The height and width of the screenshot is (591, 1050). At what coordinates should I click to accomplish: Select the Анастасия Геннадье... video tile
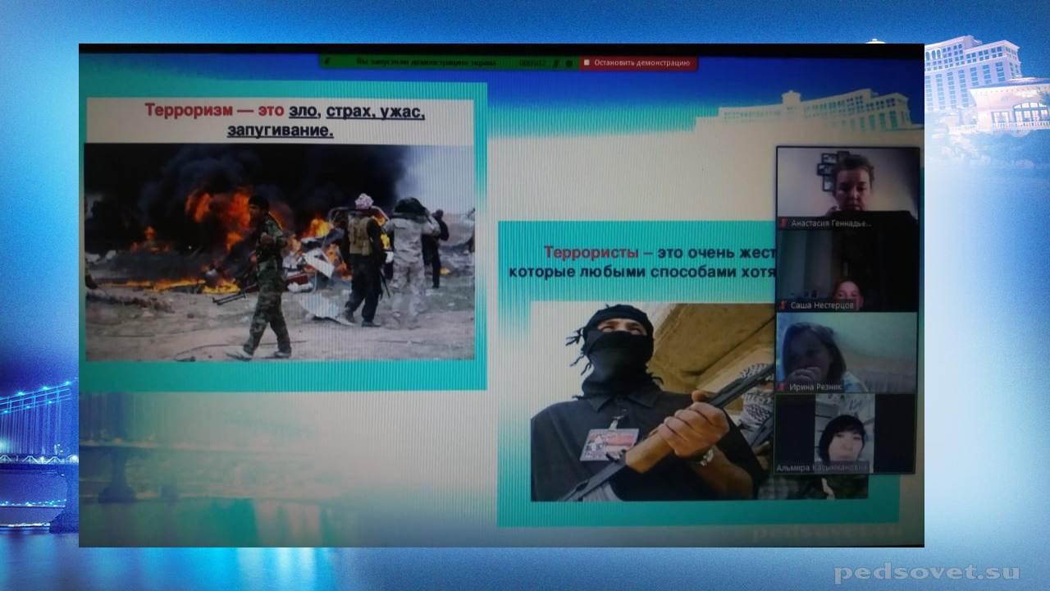(x=847, y=188)
